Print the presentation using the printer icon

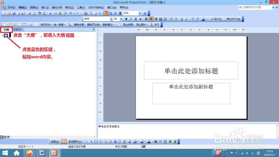29,13
